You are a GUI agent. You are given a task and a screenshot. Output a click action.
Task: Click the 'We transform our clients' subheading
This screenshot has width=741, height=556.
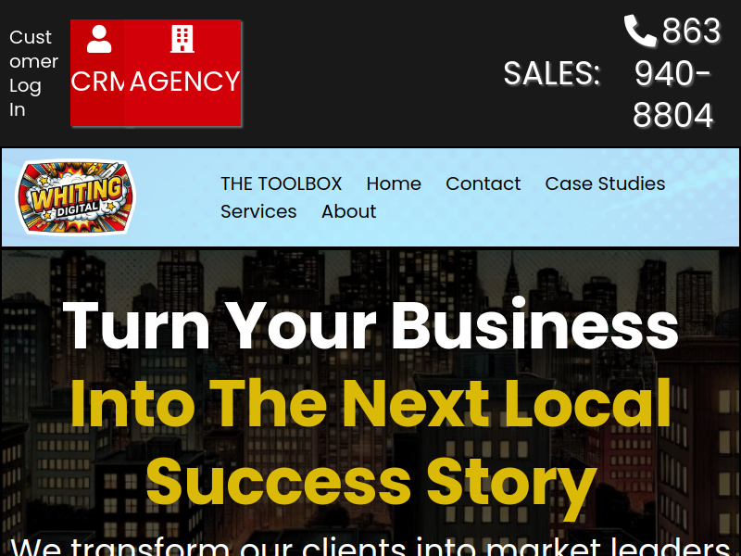pos(370,546)
